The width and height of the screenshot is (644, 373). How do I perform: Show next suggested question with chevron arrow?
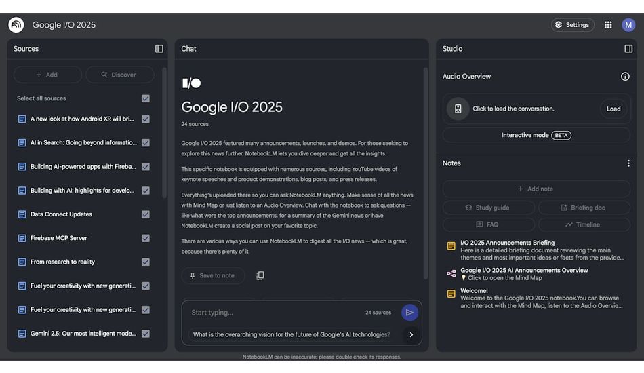(x=411, y=334)
